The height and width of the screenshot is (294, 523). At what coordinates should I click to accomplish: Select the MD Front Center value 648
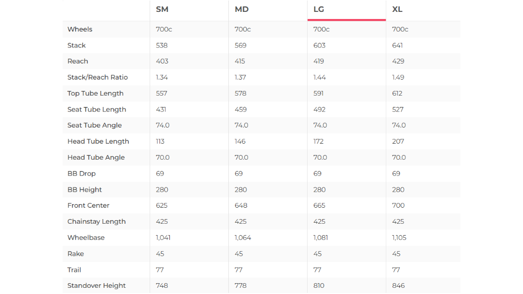(241, 206)
